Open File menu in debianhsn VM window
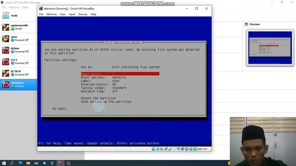The height and width of the screenshot is (166, 296). [x=41, y=14]
